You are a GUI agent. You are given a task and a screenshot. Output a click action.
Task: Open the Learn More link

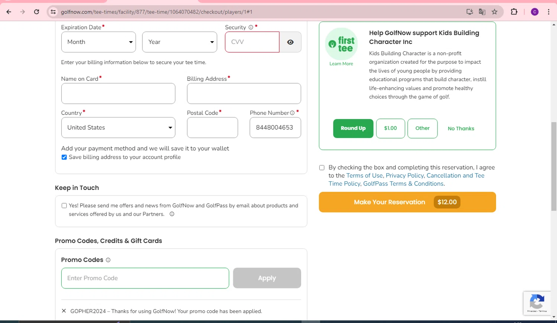(x=341, y=64)
